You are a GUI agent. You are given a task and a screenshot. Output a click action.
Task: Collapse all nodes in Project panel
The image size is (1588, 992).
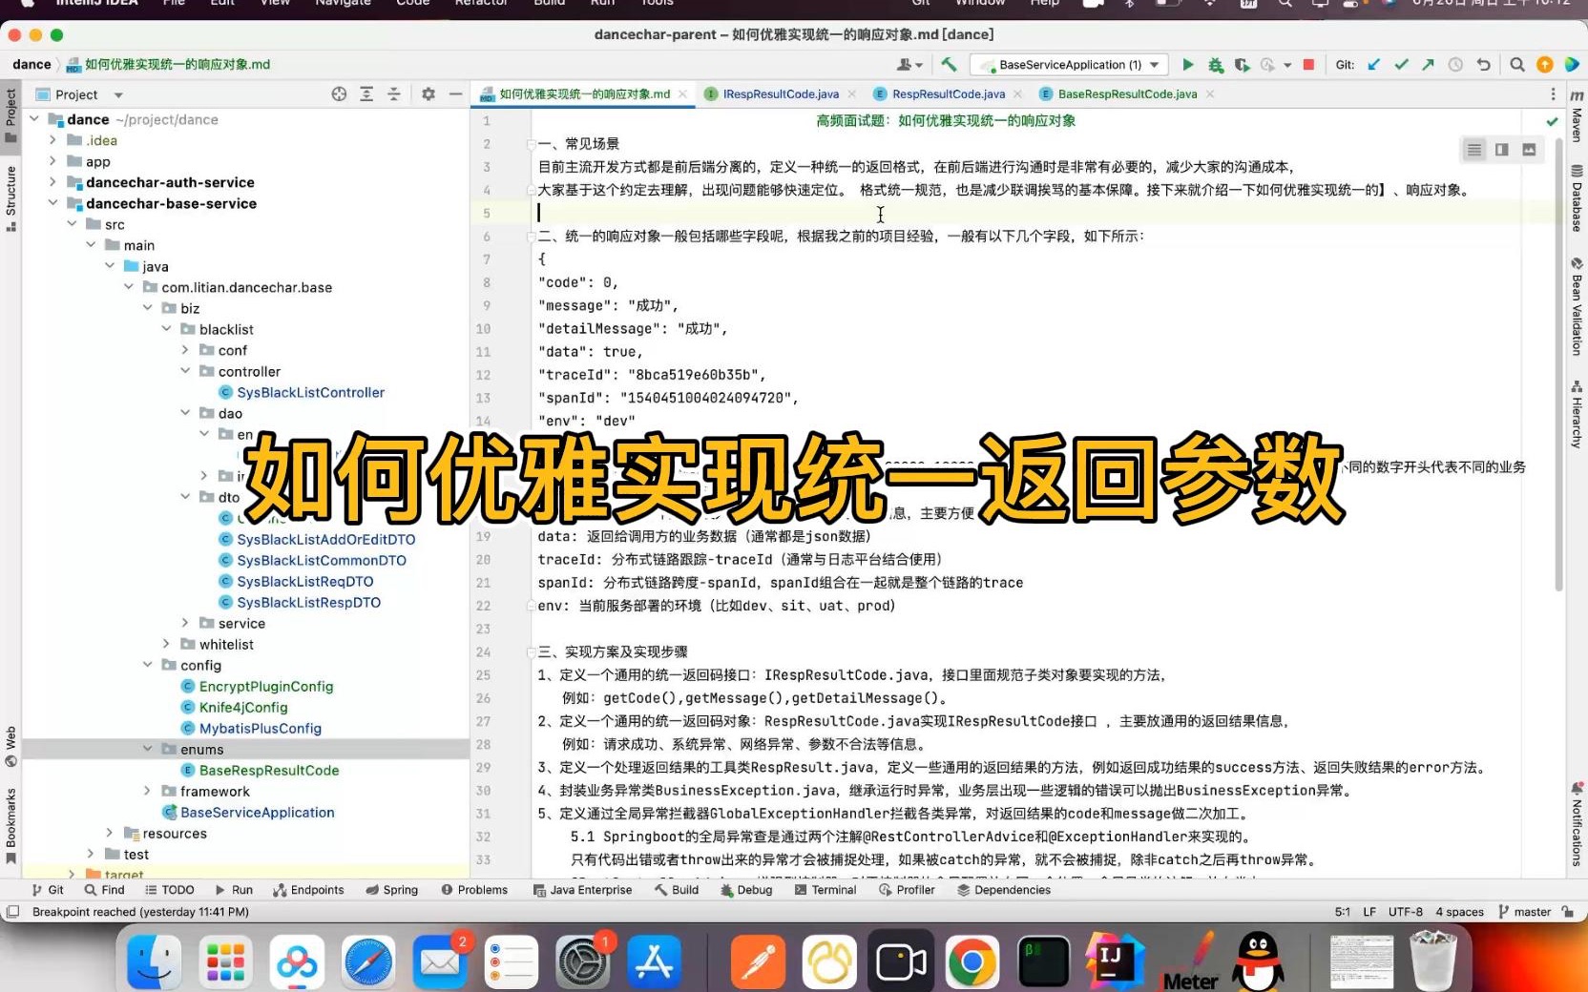[x=393, y=94]
